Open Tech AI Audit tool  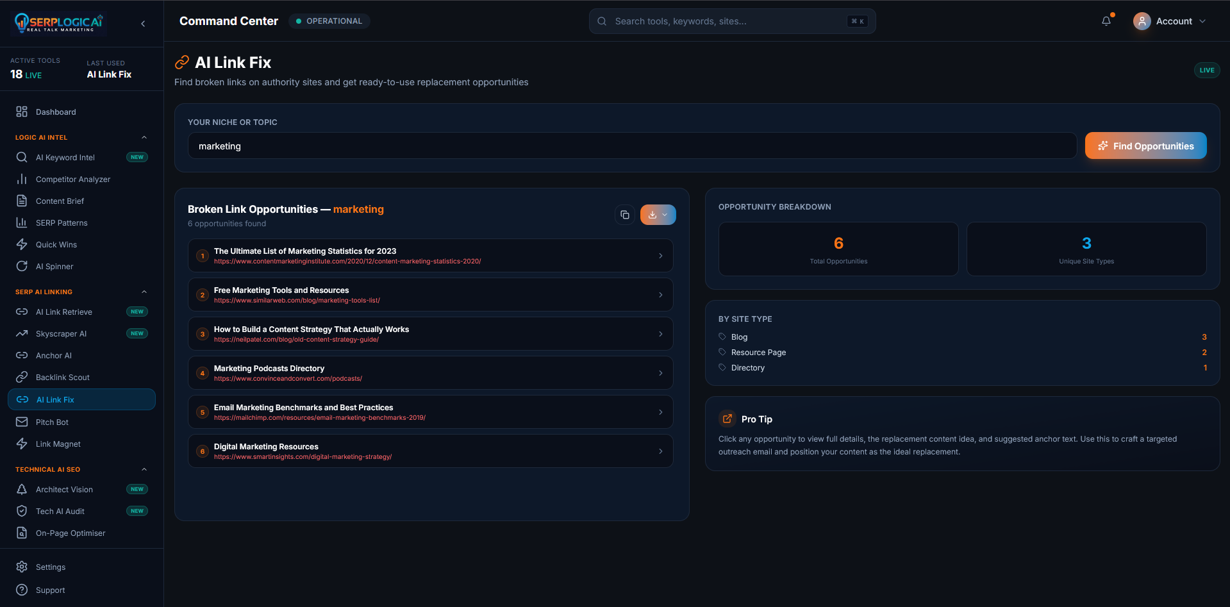click(81, 511)
